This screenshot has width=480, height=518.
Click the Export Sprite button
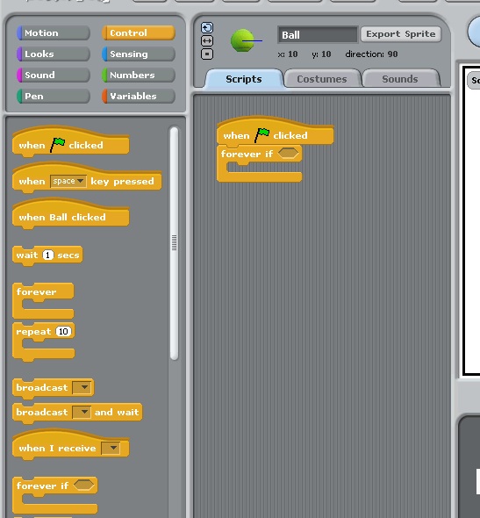[401, 34]
